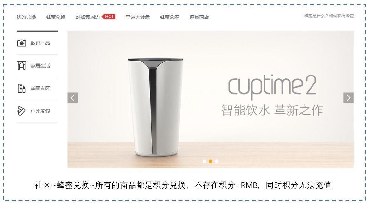Click the 蜂蜜是什么？如何获得蜂蜜 help link
This screenshot has width=369, height=206.
pos(329,16)
